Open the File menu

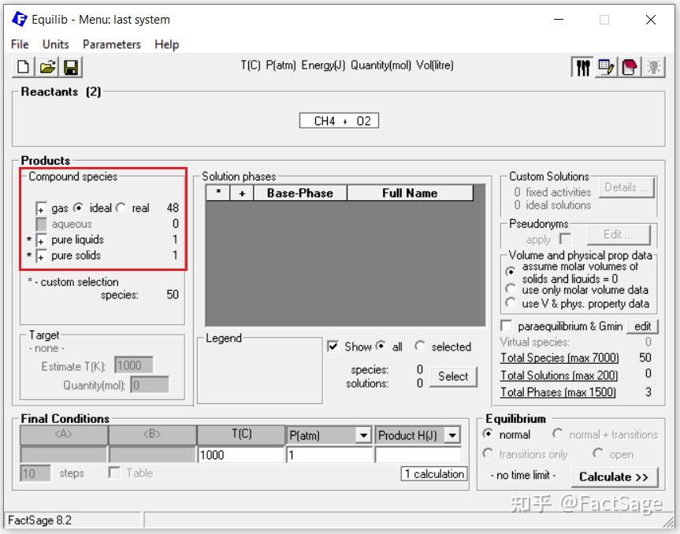coord(20,44)
